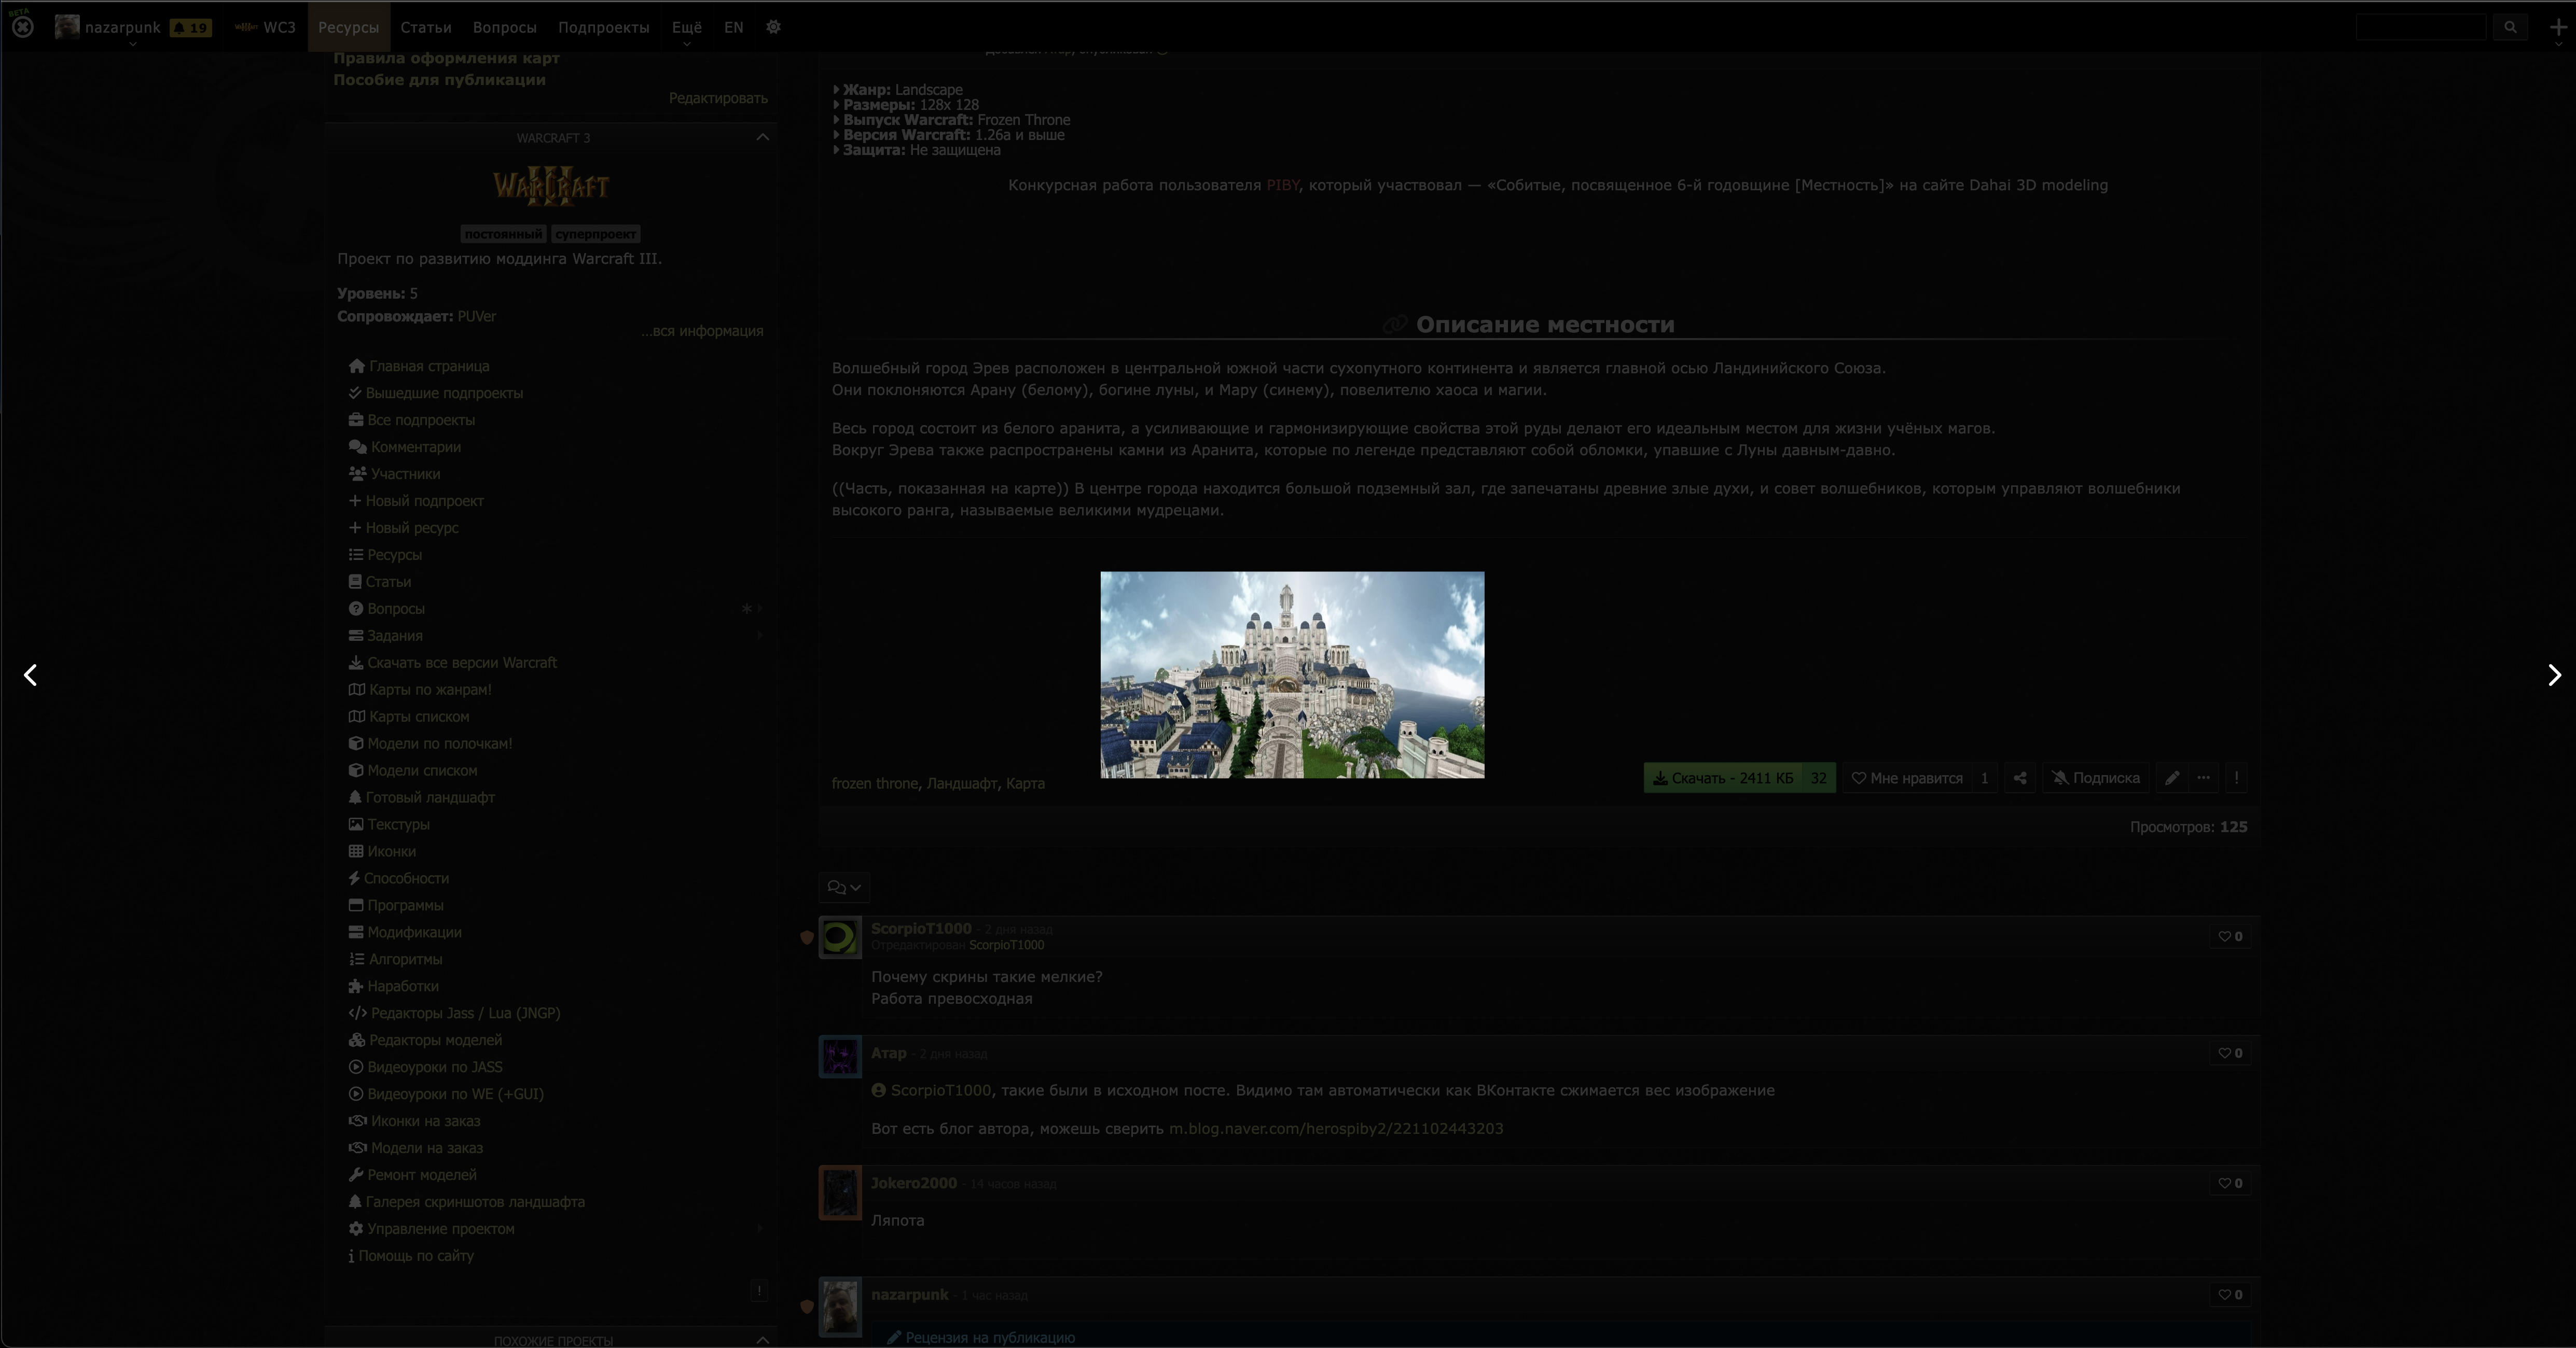Screen dimensions: 2576x1348
Task: Toggle the Мне нравится like button
Action: tap(1906, 778)
